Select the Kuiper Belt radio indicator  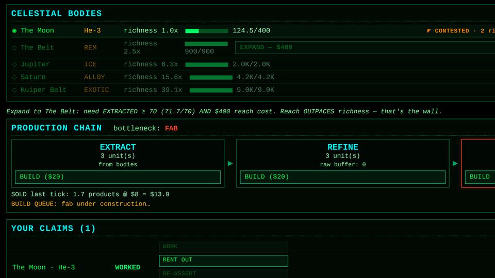click(14, 90)
